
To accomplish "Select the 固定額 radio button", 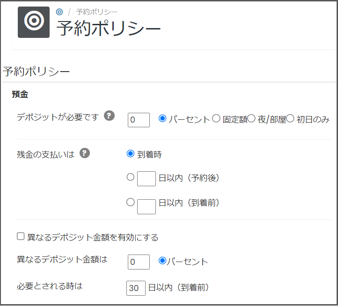I will [x=216, y=118].
